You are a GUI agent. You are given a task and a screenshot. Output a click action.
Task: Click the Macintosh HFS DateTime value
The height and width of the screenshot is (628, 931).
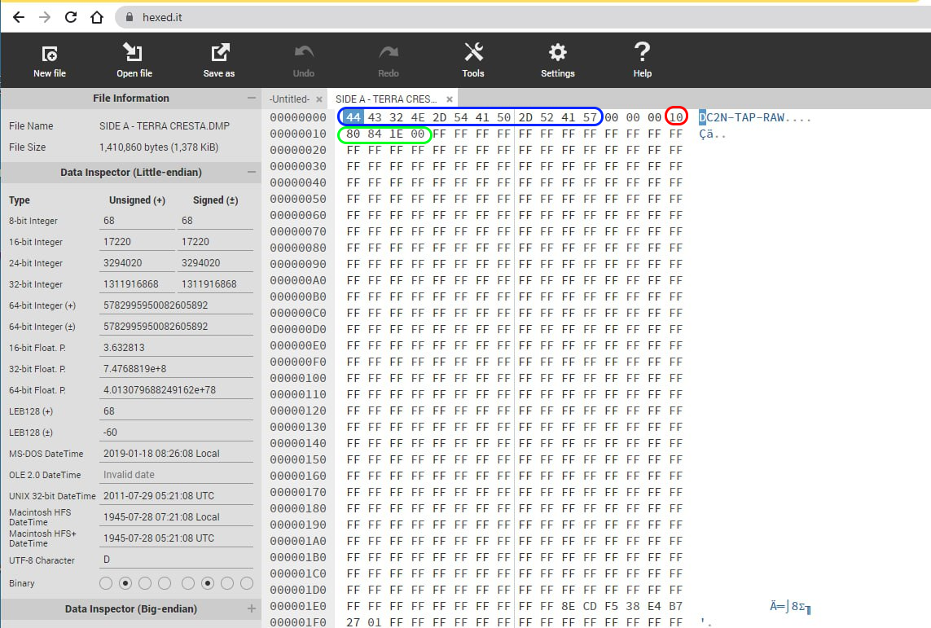pyautogui.click(x=176, y=517)
